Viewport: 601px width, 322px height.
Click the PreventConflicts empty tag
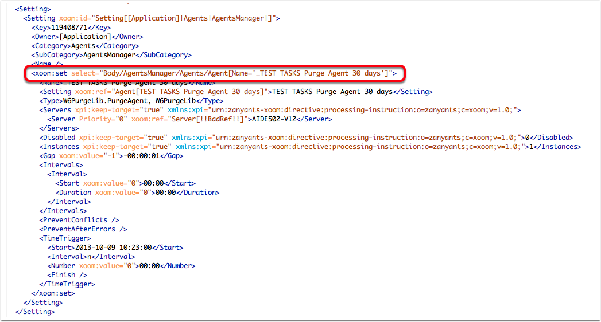(79, 220)
